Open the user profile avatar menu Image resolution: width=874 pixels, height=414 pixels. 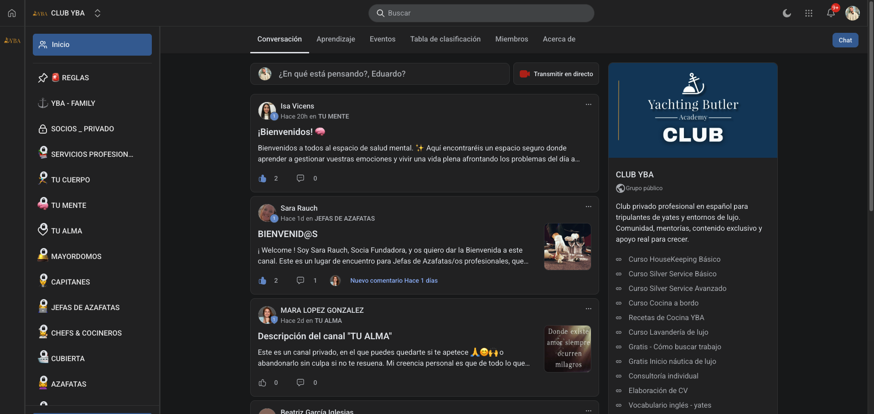852,13
